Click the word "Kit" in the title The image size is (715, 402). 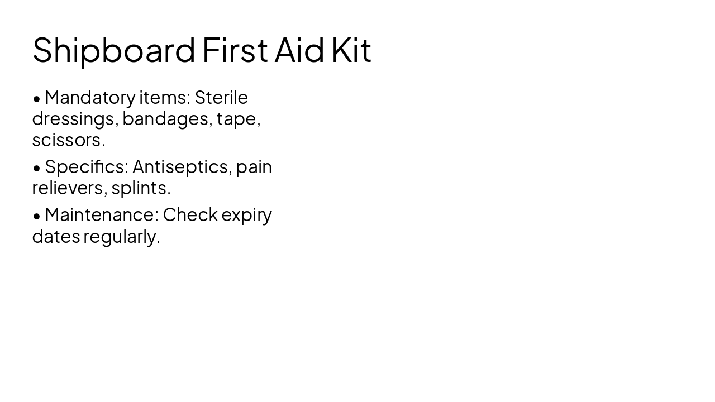[x=351, y=50]
